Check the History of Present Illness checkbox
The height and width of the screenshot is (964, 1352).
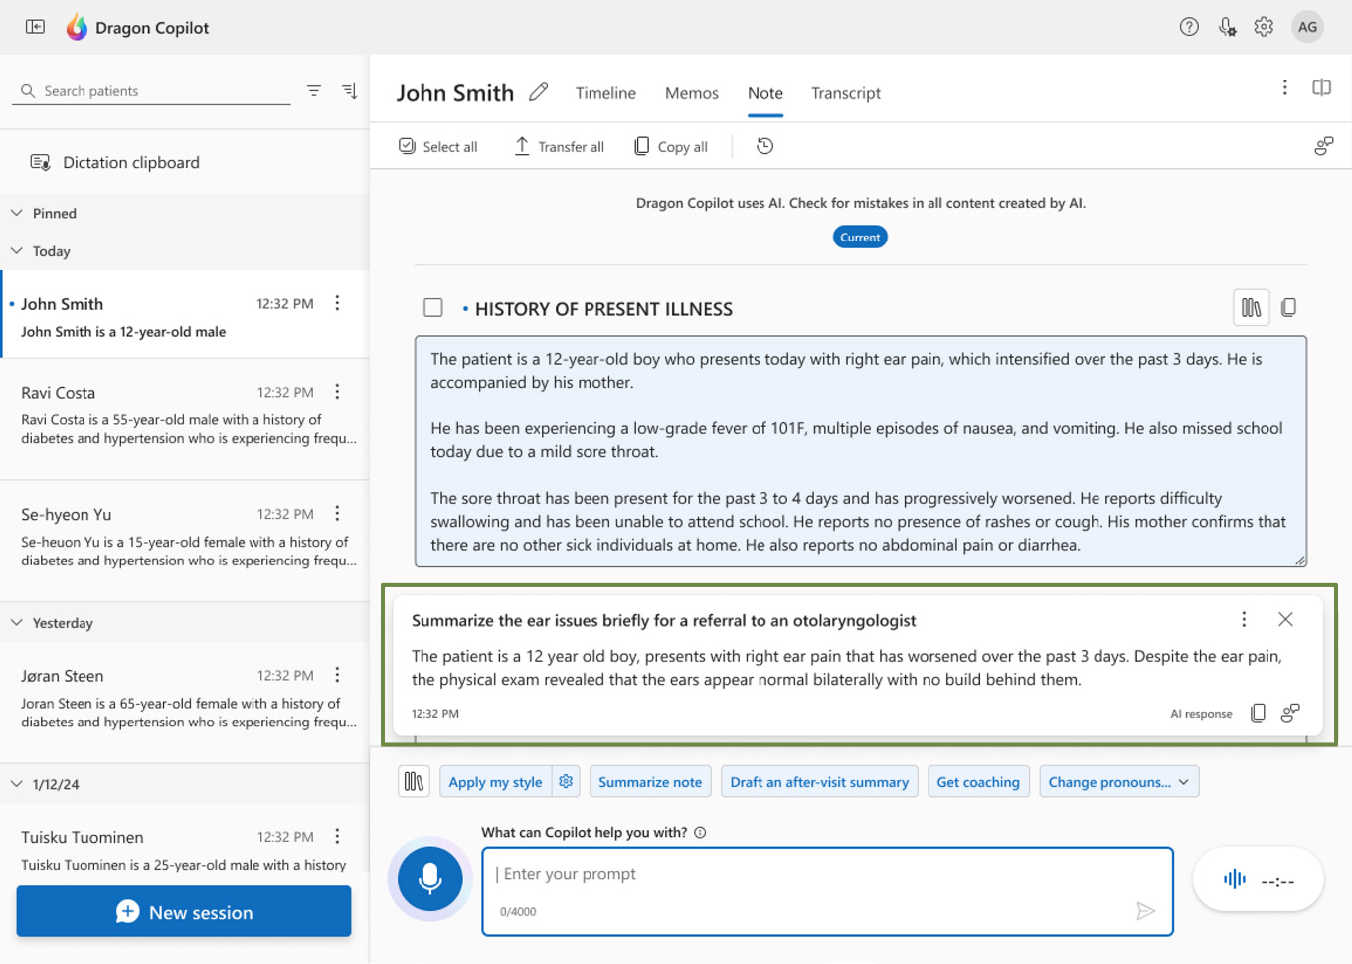(433, 308)
